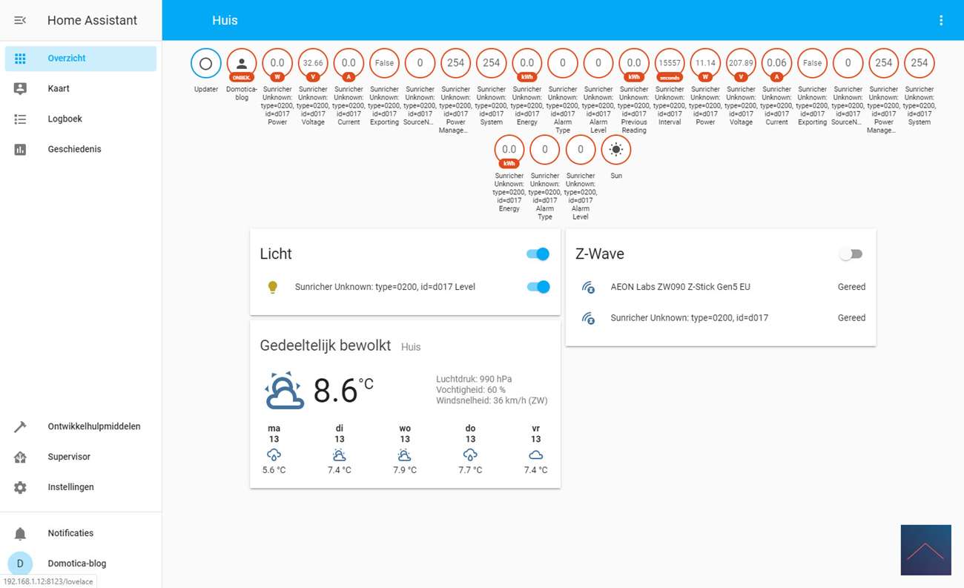Collapse the sidebar using the menu icon

coord(20,20)
